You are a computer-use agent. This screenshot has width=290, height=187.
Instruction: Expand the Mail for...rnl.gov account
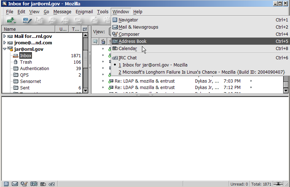5,36
